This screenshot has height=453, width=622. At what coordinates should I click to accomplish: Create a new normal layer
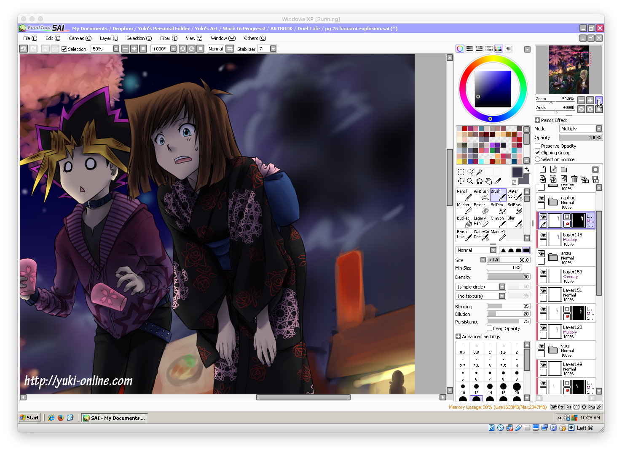543,169
